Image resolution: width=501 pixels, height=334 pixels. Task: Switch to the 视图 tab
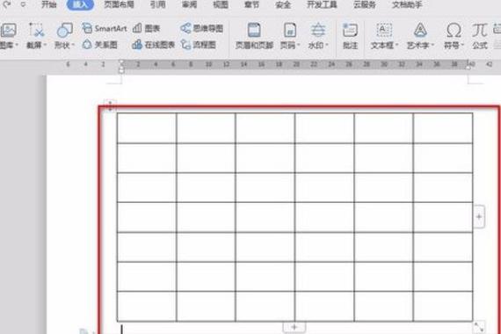(221, 4)
